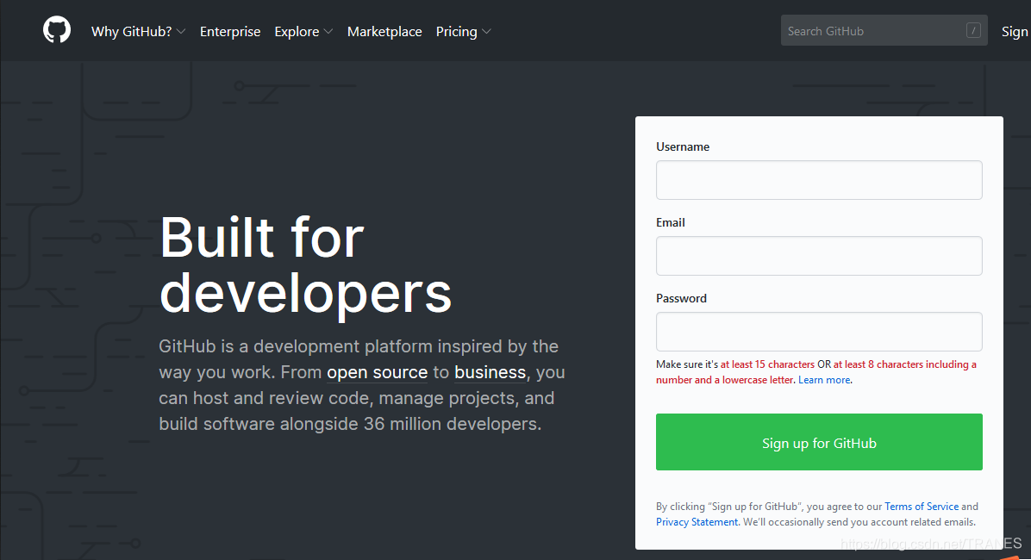This screenshot has height=560, width=1031.
Task: Focus the Search GitHub field
Action: (884, 30)
